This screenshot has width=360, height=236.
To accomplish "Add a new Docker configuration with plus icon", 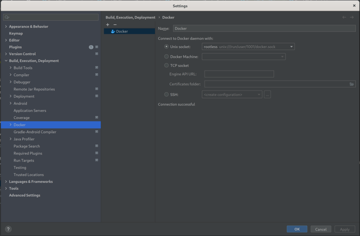I will (x=108, y=25).
